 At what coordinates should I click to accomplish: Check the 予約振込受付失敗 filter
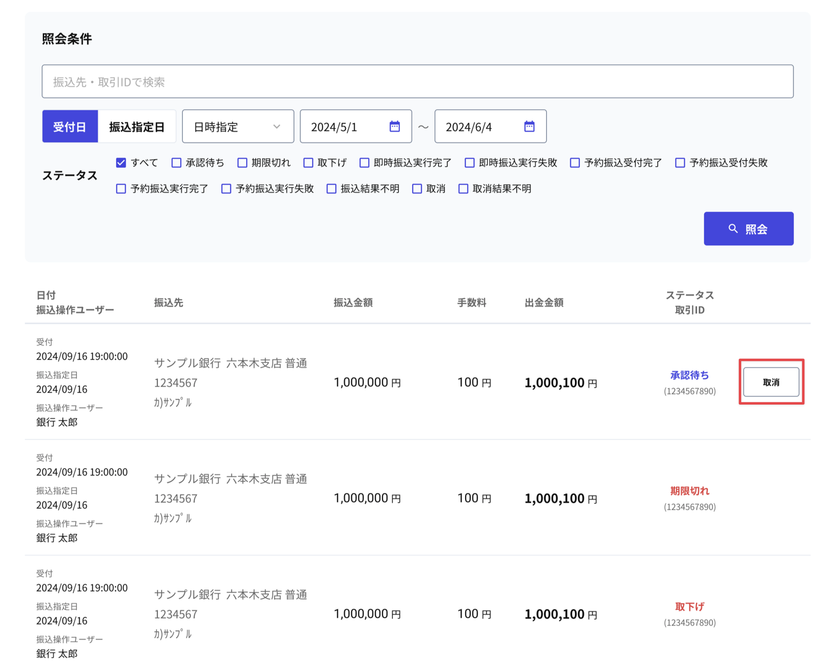pos(680,163)
